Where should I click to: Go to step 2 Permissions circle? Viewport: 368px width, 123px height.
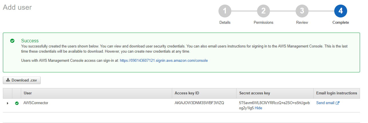coord(263,11)
